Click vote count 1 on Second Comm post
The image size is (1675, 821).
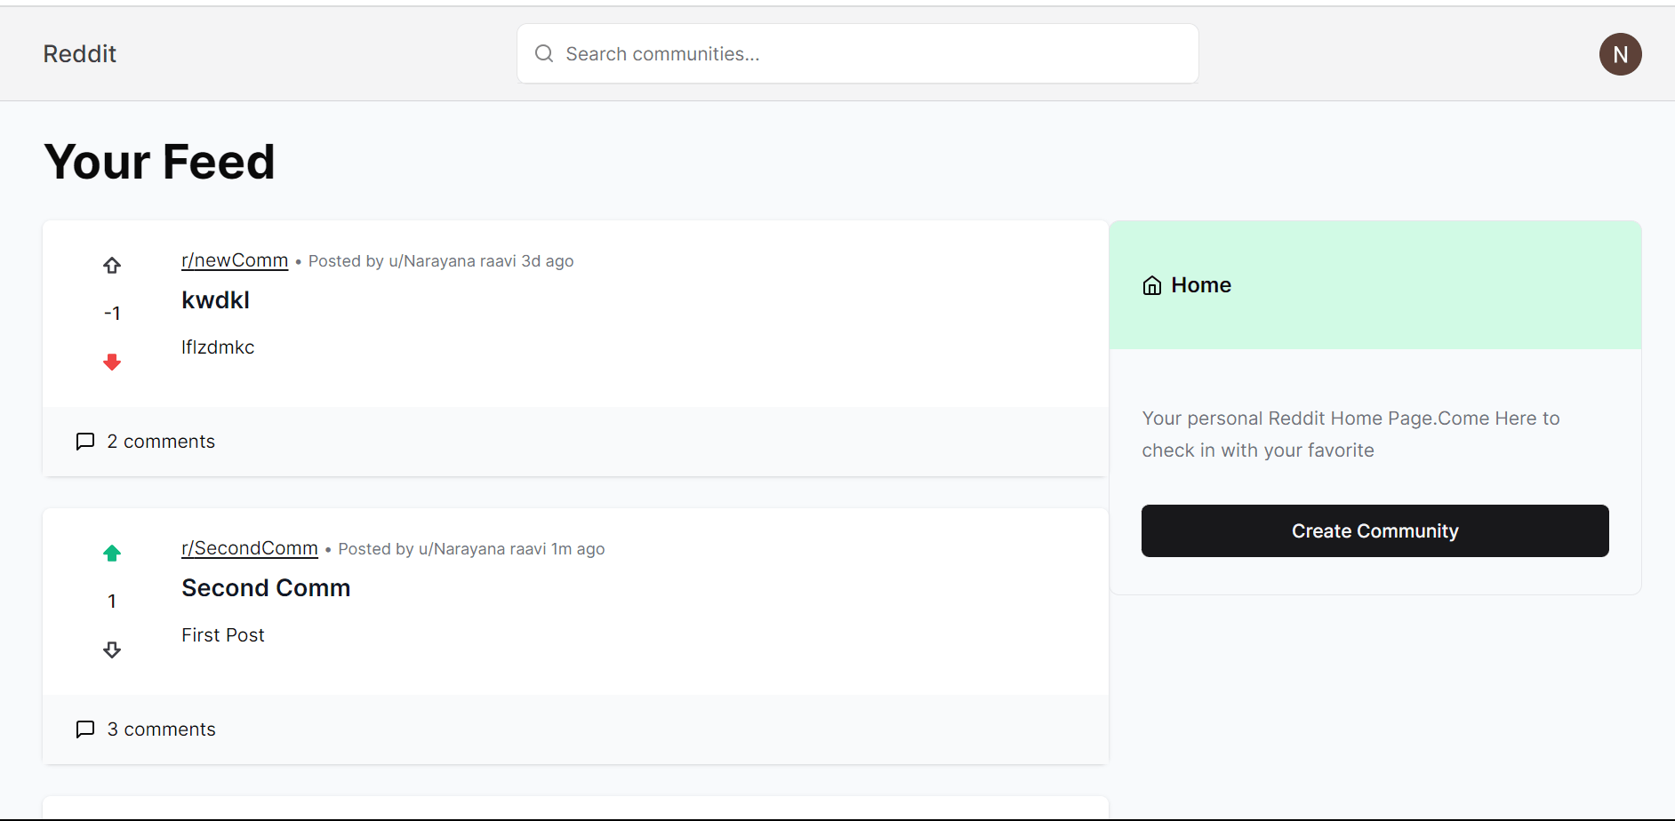click(112, 602)
